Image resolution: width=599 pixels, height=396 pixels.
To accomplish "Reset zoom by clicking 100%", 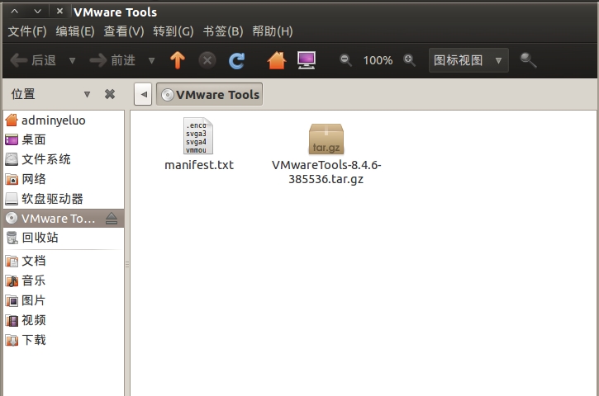I will coord(378,60).
